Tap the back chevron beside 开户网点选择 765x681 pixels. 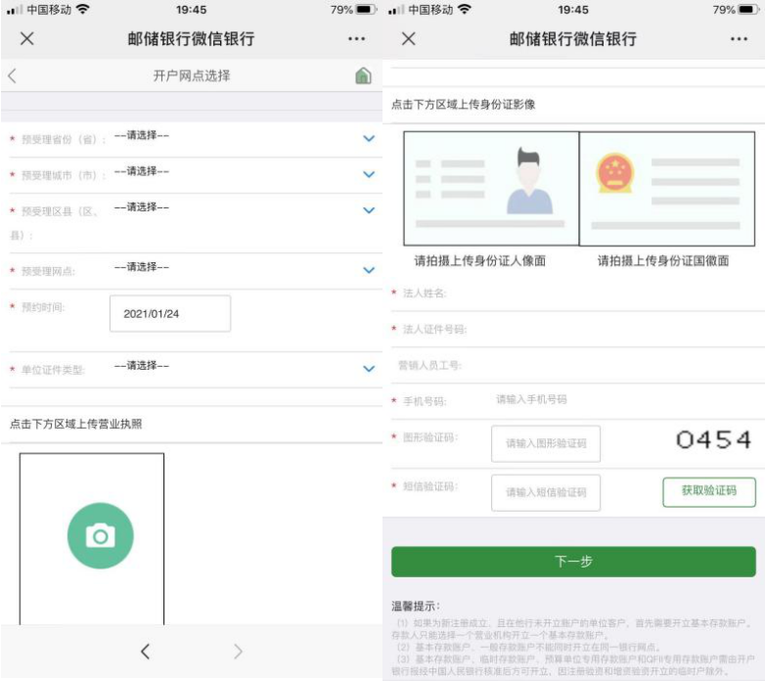pyautogui.click(x=13, y=75)
